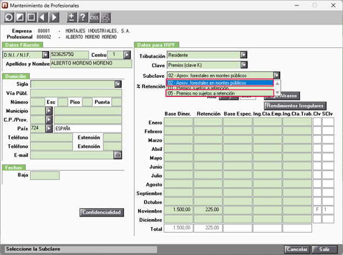Click the diagonal half-filled square toolbar icon
Viewport: 343px width, 255px height.
click(x=20, y=17)
